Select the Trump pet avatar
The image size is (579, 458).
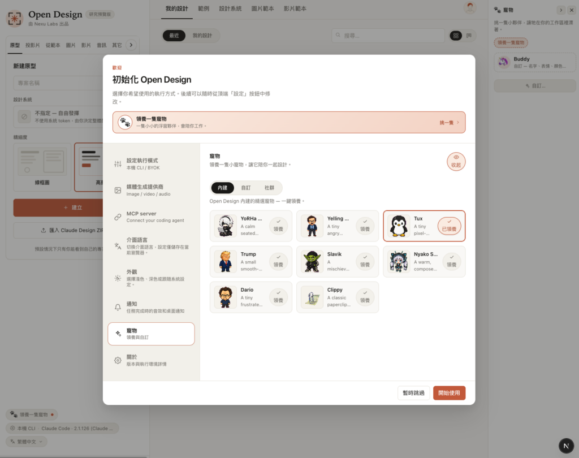225,261
